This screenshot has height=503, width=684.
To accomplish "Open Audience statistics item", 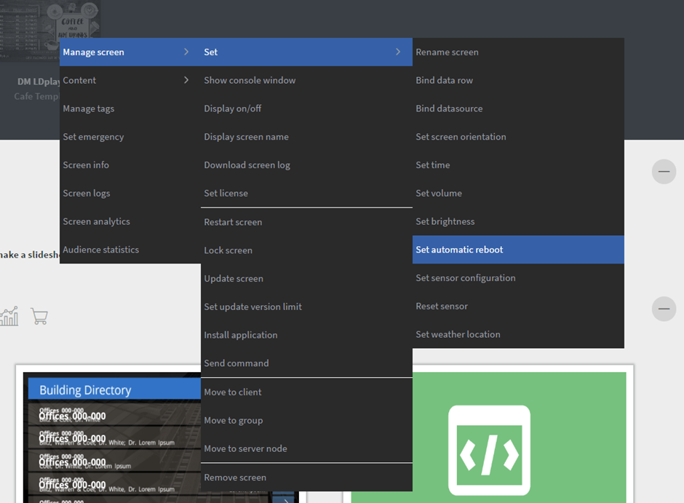I will (130, 250).
